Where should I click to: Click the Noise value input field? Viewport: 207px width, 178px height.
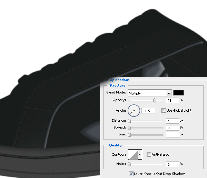(172, 164)
